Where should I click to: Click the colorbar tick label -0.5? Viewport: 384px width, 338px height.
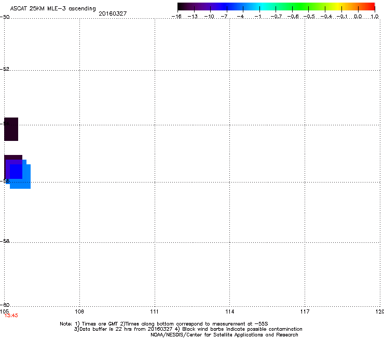pos(309,17)
